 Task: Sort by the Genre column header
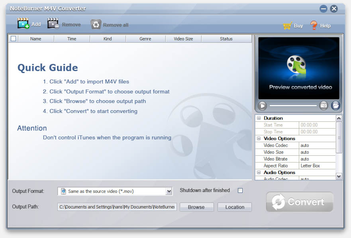(145, 39)
